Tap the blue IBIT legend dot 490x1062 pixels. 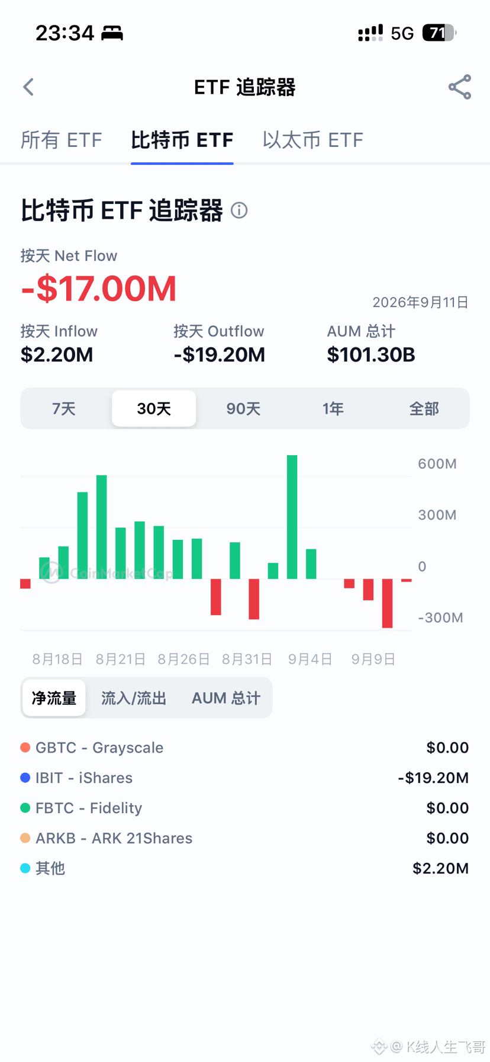point(25,778)
